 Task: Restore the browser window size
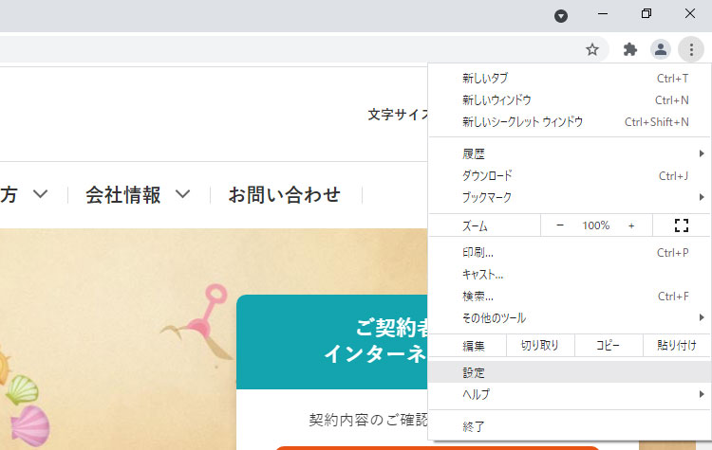pyautogui.click(x=646, y=14)
